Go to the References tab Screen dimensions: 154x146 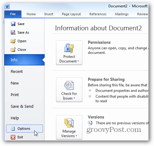(x=98, y=14)
